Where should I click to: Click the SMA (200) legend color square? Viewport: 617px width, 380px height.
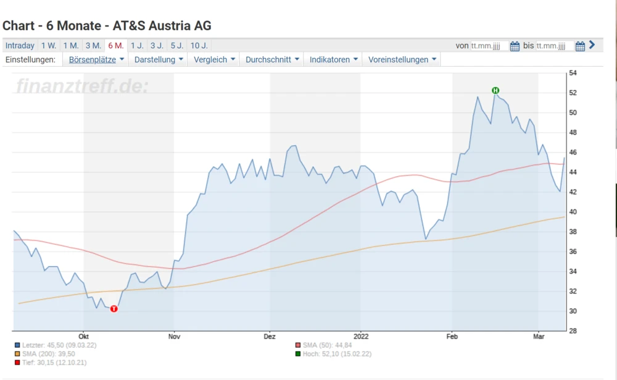17,354
